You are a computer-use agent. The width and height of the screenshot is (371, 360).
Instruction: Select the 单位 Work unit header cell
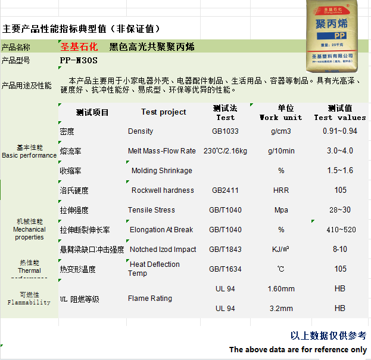coord(281,113)
